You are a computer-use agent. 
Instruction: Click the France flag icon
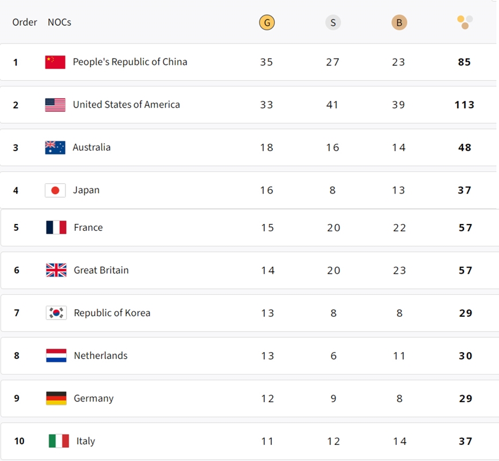click(x=56, y=227)
